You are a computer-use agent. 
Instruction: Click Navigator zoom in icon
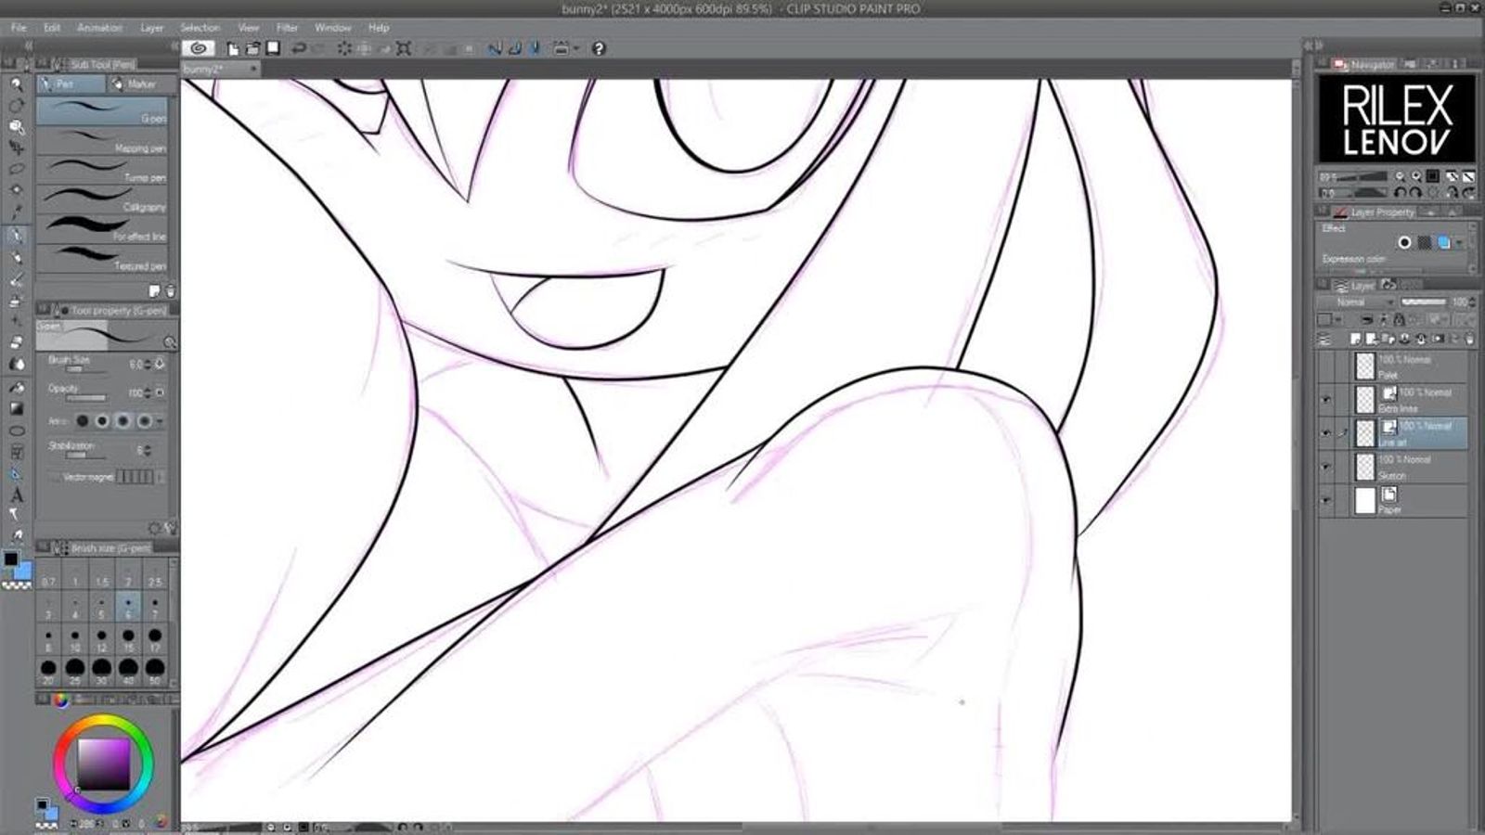1416,176
